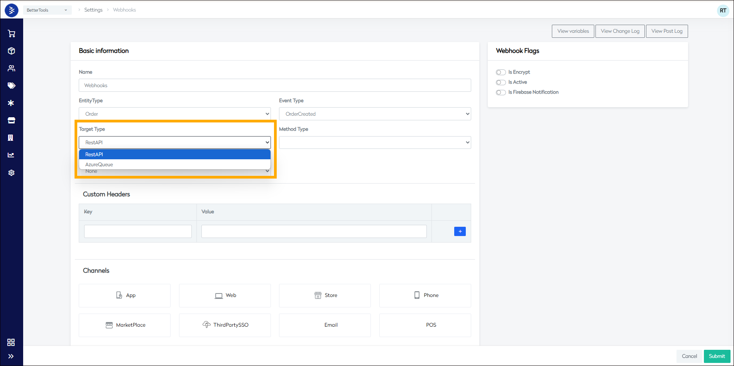734x366 pixels.
Task: Open the EntityType dropdown showing Order
Action: [x=174, y=113]
